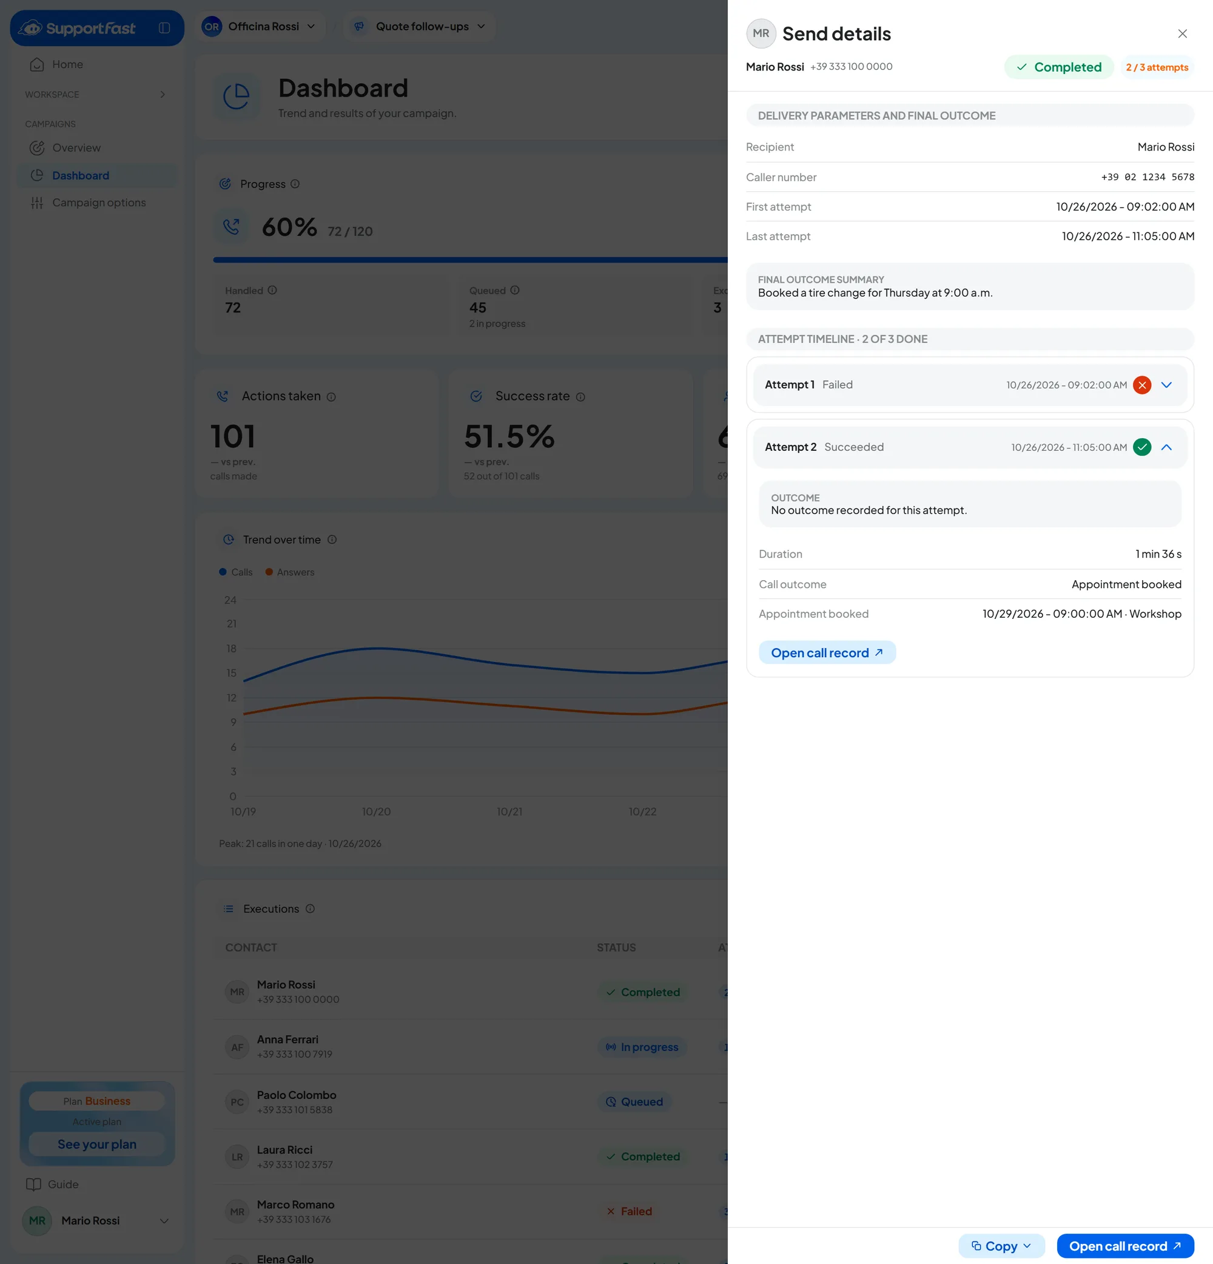Click the Overview target icon
The height and width of the screenshot is (1264, 1213).
tap(37, 147)
